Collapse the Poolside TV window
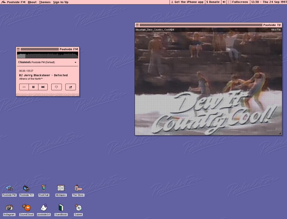The height and width of the screenshot is (219, 287). click(137, 25)
